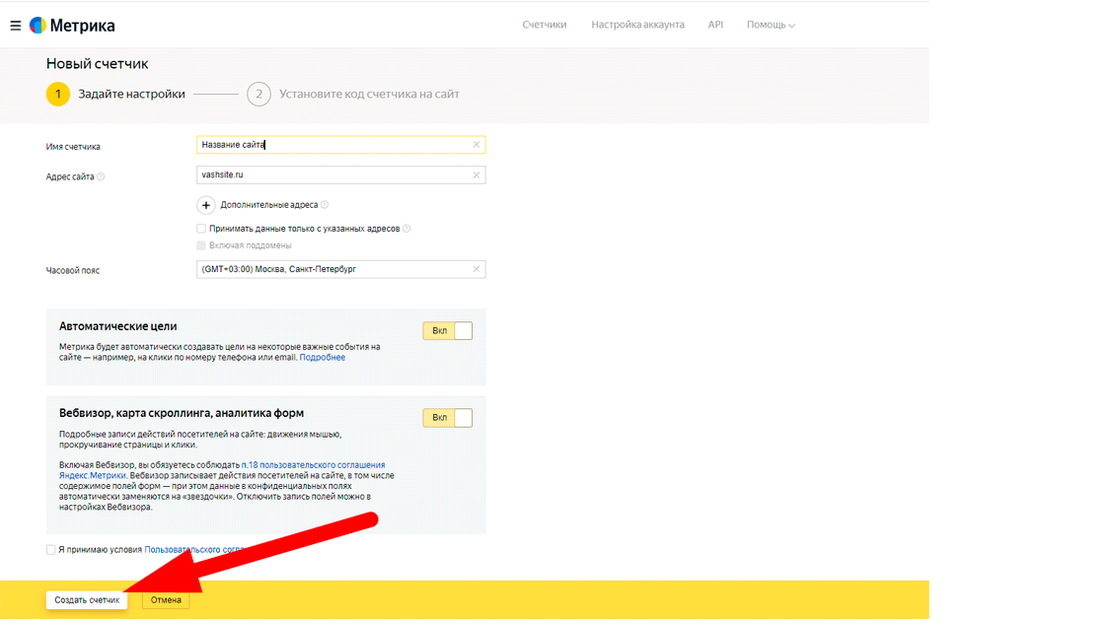
Task: Accept the user agreement checkbox
Action: [50, 550]
